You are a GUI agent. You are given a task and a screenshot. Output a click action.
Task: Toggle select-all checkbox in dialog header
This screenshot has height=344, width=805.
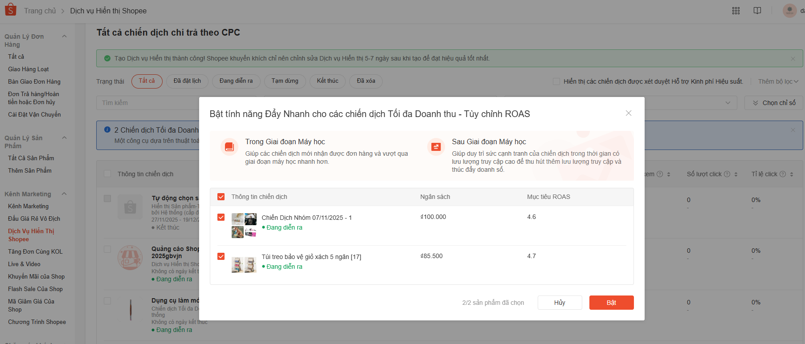pos(221,197)
